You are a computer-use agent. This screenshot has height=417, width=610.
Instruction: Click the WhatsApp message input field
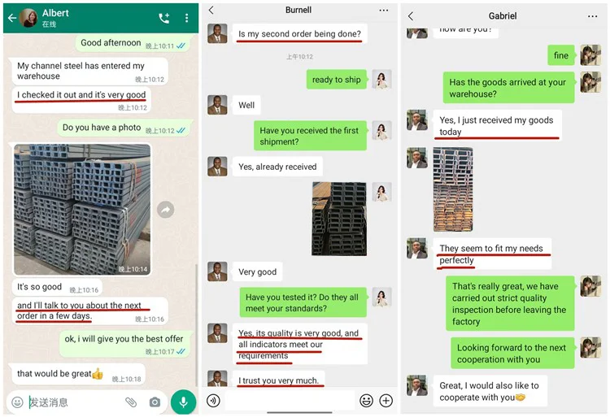[x=75, y=402]
